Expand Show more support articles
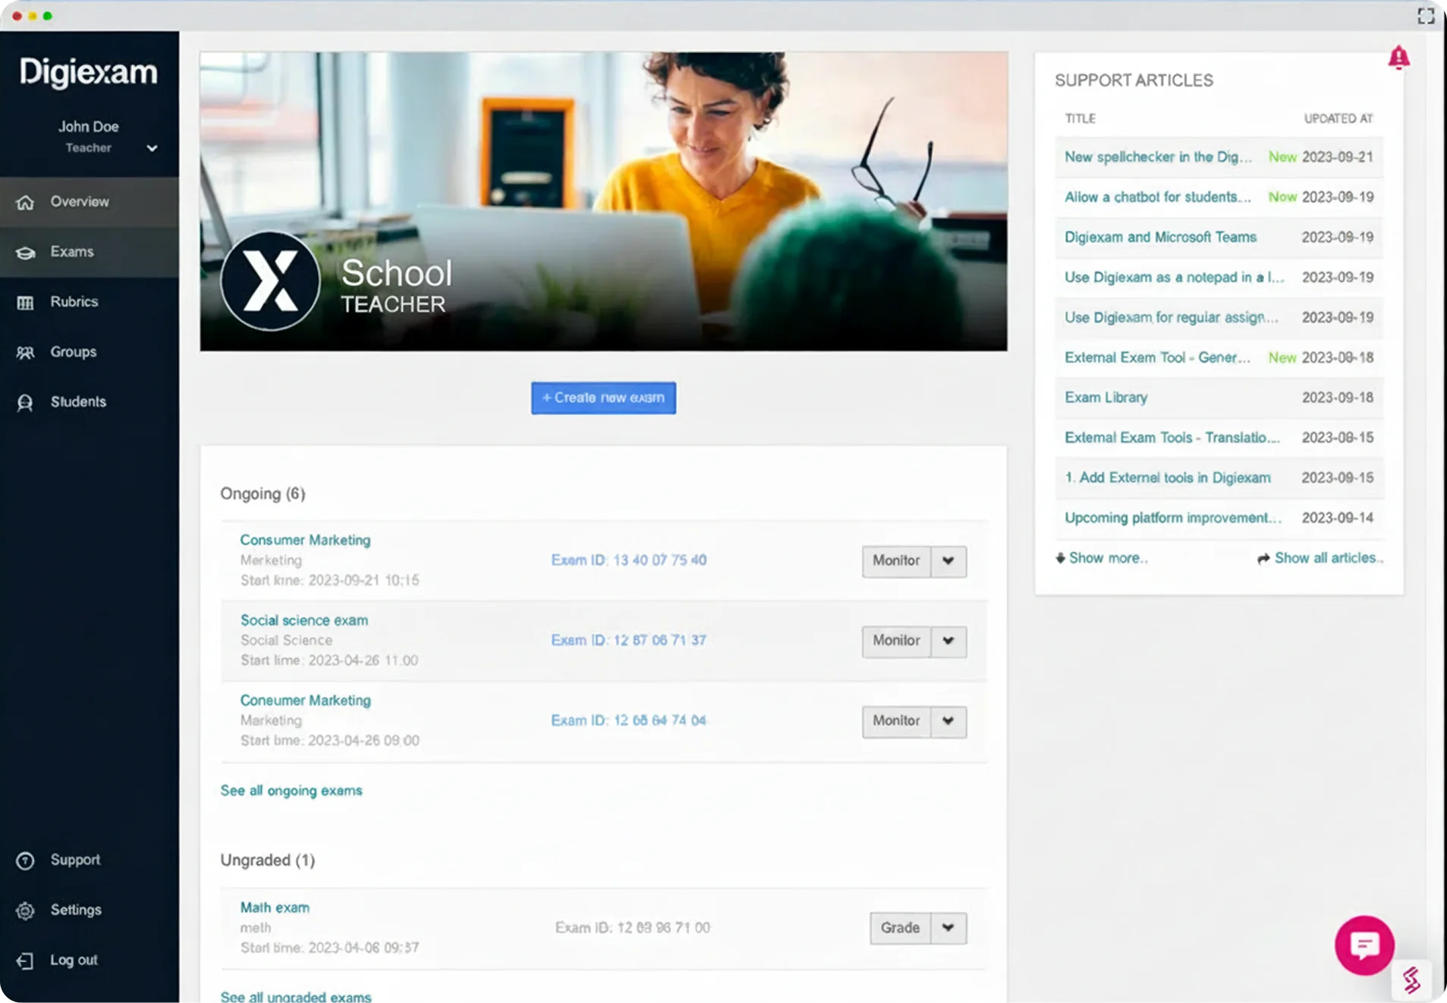 point(1102,558)
